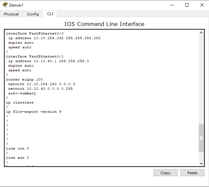Select the CLI tab
The image size is (209, 187).
(50, 14)
